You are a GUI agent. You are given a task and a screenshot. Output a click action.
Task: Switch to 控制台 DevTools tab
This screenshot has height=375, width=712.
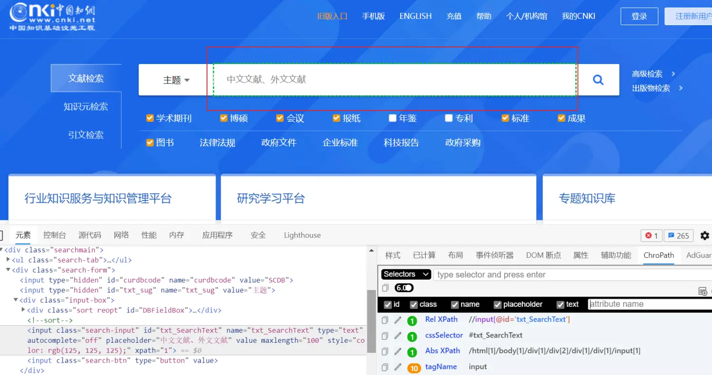(55, 235)
